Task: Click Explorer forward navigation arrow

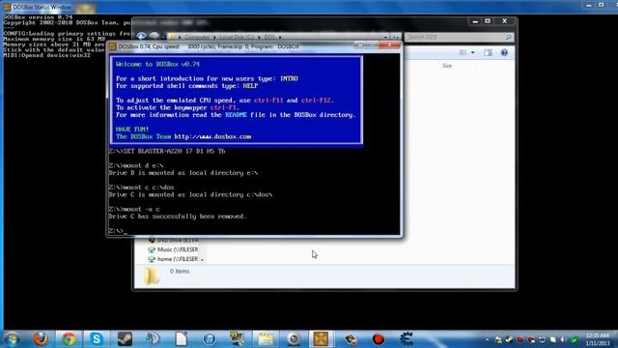Action: click(154, 37)
